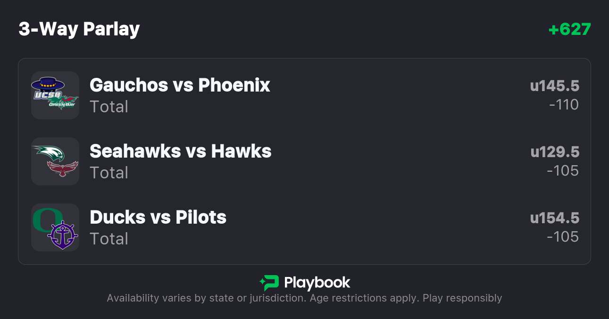Click the Oregon Ducks O logo
609x319 pixels.
pyautogui.click(x=47, y=219)
